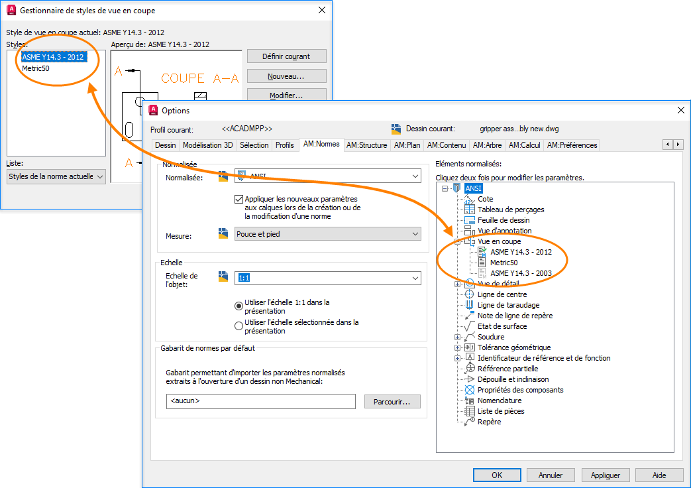
Task: Click the Propriétés des composants icon
Action: click(x=470, y=390)
